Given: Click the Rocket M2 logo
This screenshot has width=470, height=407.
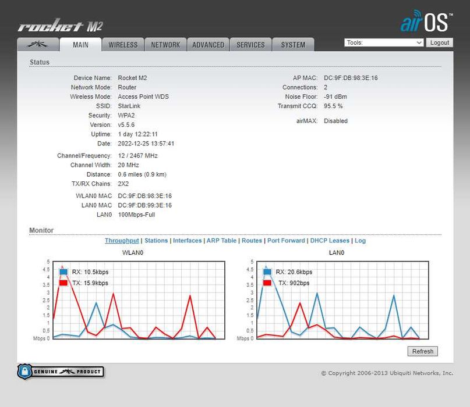Looking at the screenshot, I should pos(60,26).
